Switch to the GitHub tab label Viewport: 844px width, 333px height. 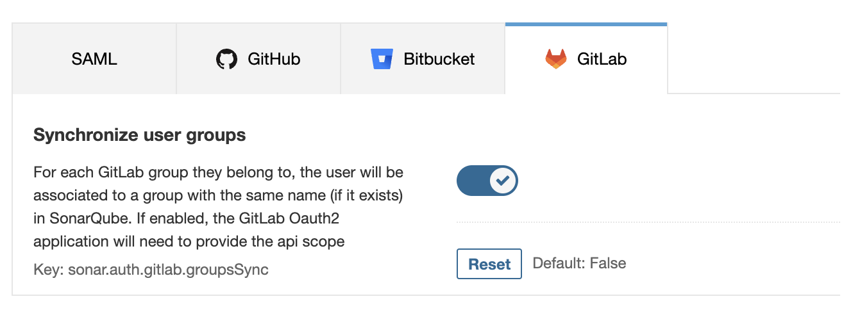[x=274, y=60]
